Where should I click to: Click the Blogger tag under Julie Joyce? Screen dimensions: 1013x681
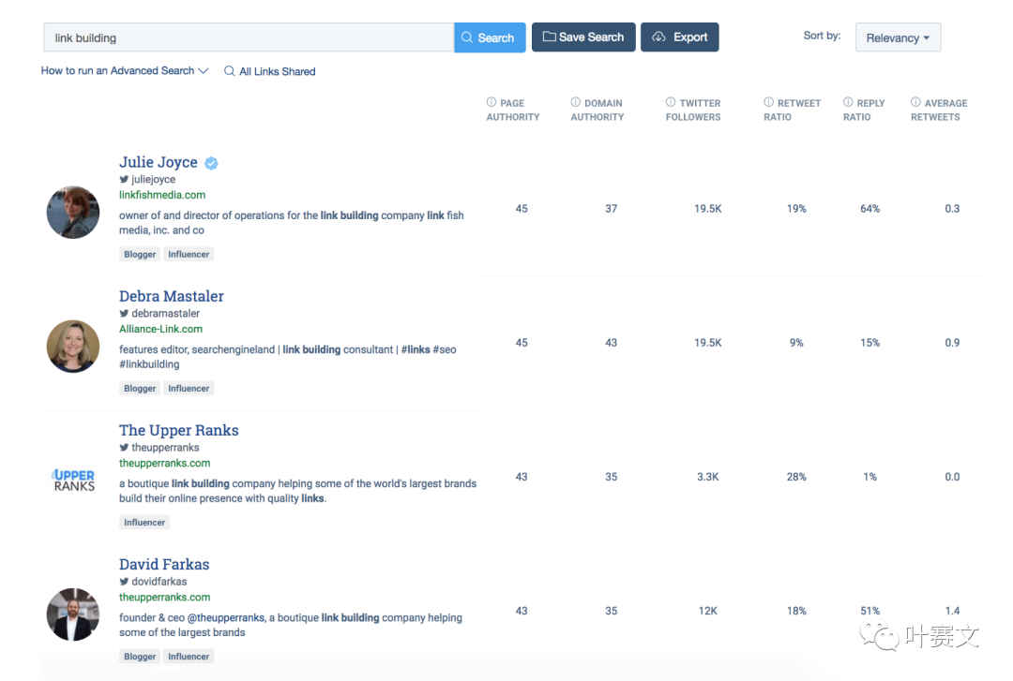click(140, 254)
